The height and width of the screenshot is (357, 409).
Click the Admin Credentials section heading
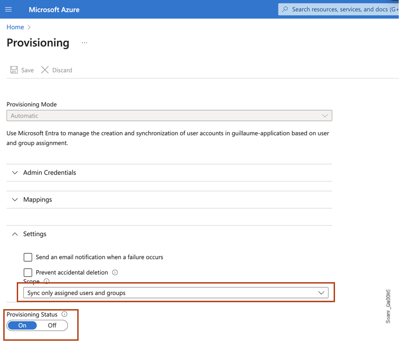point(50,172)
